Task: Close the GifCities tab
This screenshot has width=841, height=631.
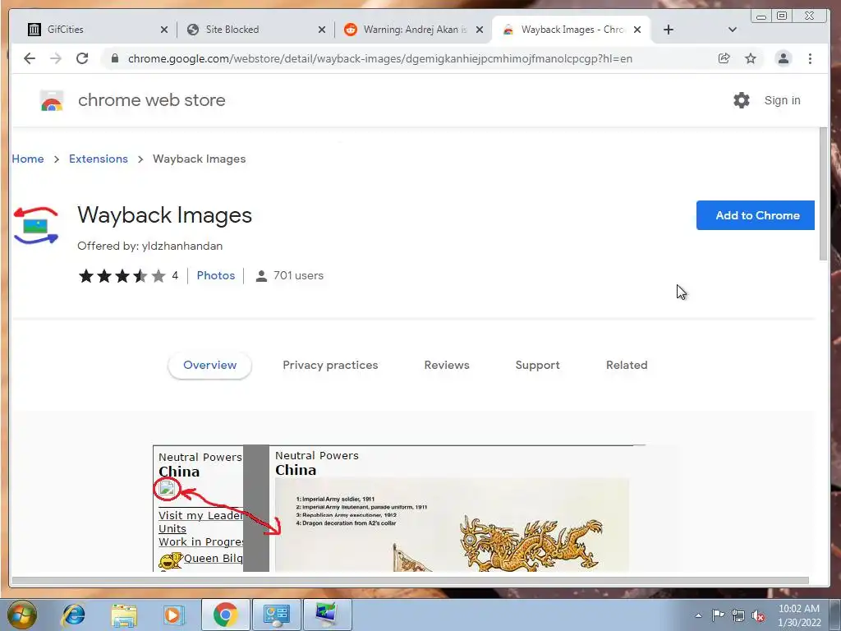Action: [164, 30]
